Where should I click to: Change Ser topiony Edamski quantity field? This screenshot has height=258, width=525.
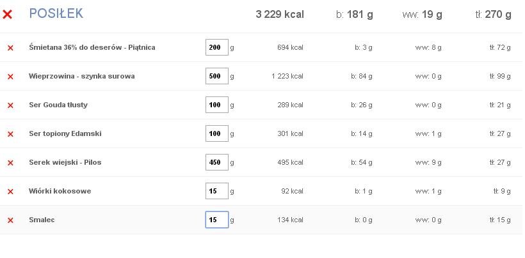pyautogui.click(x=217, y=133)
